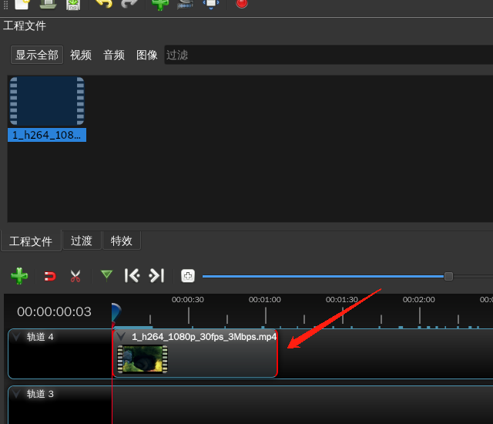Screen dimensions: 493x424
Task: Open the clip menu arrow on timeline clip
Action: [x=122, y=337]
